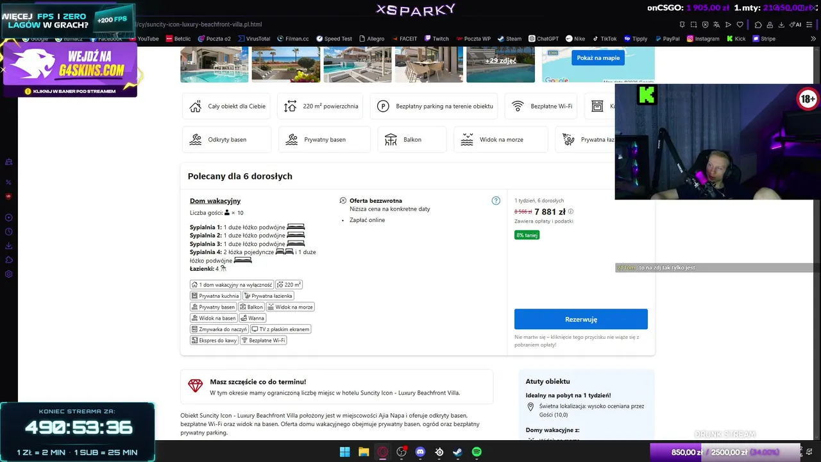Open the Instagram bookmark
This screenshot has height=462, width=821.
pyautogui.click(x=703, y=38)
